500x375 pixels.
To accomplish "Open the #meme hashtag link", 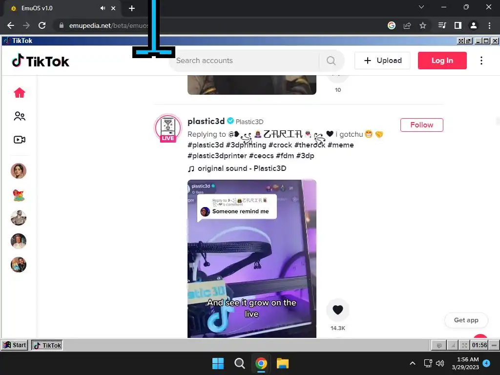I will [340, 145].
